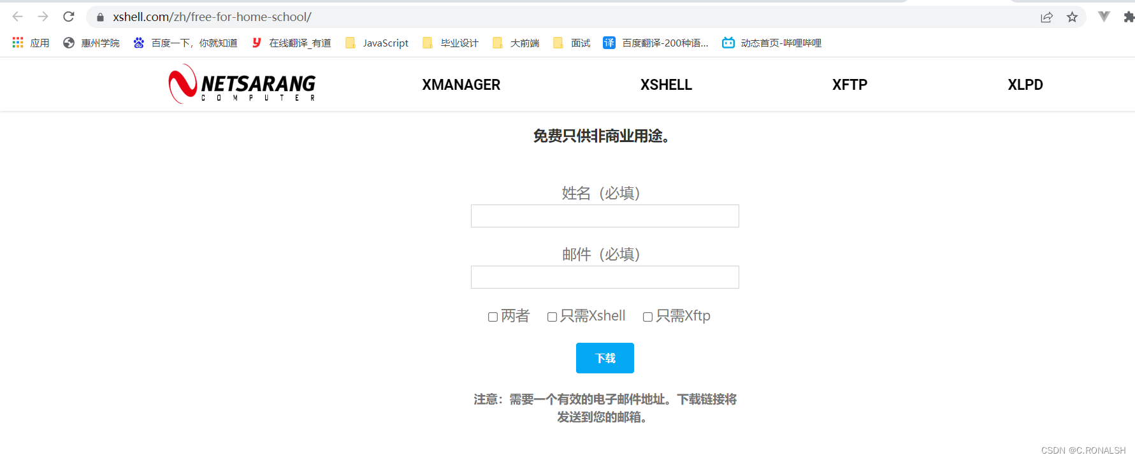Screen dimensions: 1135x460
Task: Open the 毕业设计 bookmark folder
Action: pyautogui.click(x=451, y=43)
